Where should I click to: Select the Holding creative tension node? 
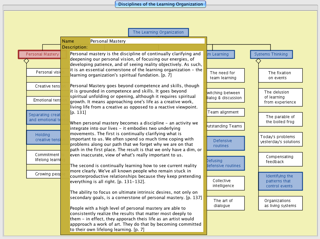[43, 137]
